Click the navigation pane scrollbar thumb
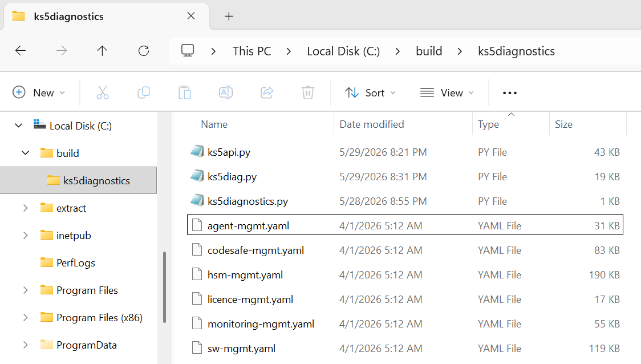The image size is (641, 364). pos(164,287)
